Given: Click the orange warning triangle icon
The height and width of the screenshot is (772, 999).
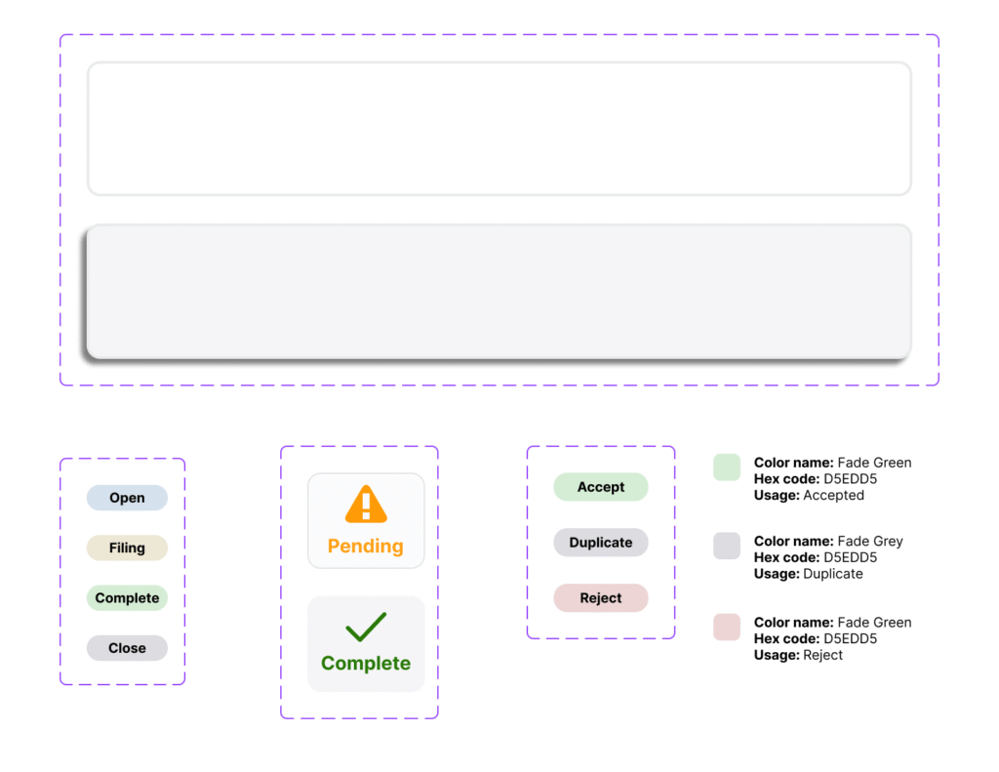Looking at the screenshot, I should coord(366,506).
